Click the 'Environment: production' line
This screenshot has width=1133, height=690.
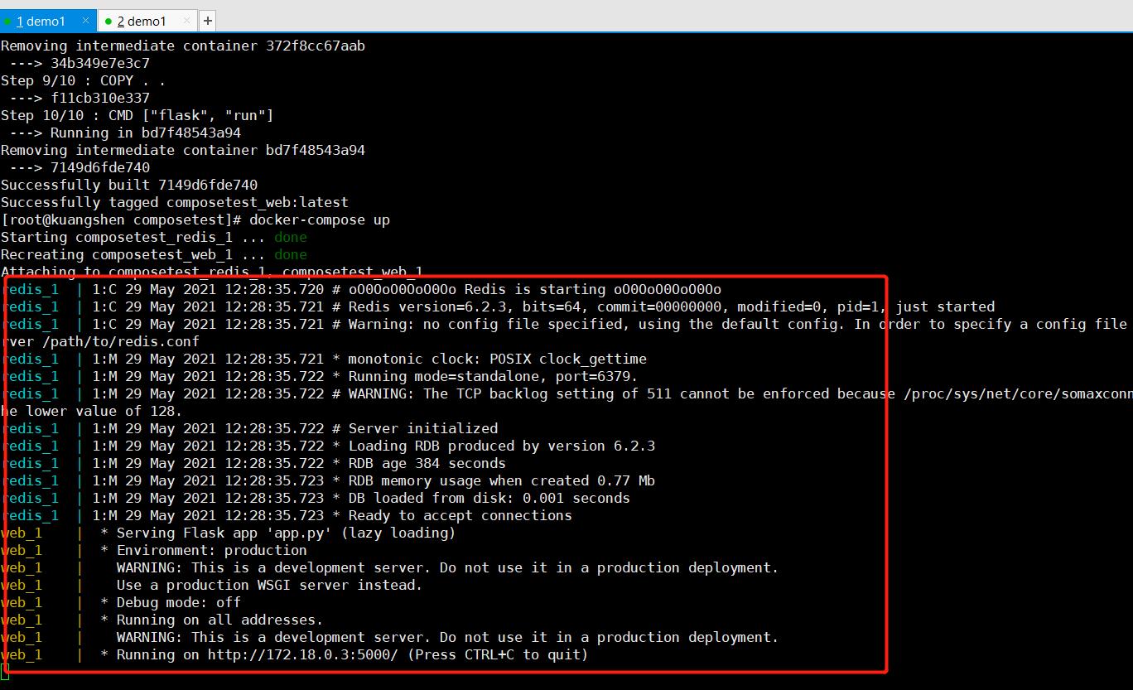coord(154,551)
